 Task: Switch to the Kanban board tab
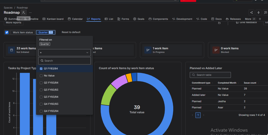(x=53, y=19)
